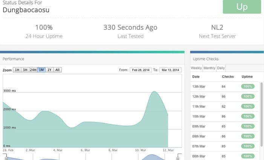Click the Checks column header
The width and height of the screenshot is (264, 160).
click(x=228, y=77)
